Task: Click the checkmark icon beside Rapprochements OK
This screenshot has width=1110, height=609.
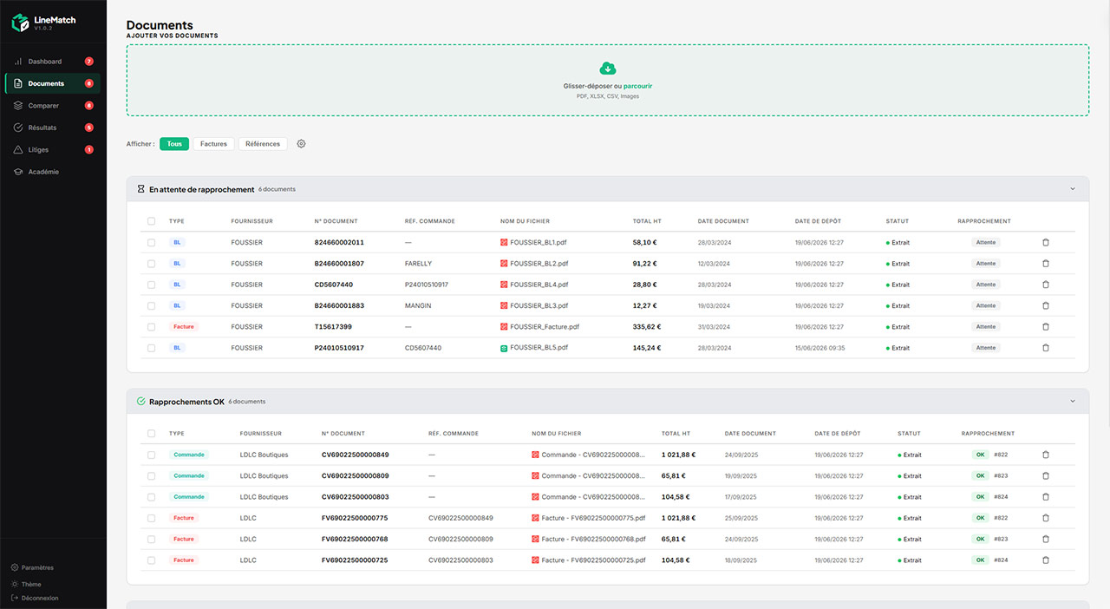Action: pyautogui.click(x=141, y=402)
